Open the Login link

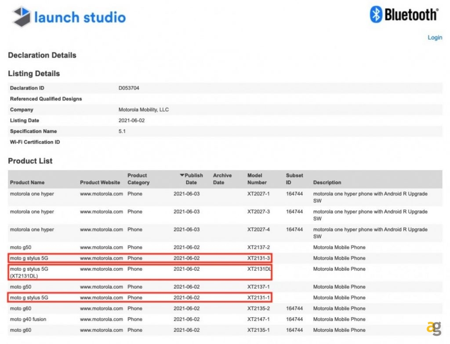tap(435, 38)
